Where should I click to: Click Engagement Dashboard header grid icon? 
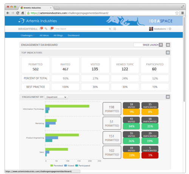(168, 45)
